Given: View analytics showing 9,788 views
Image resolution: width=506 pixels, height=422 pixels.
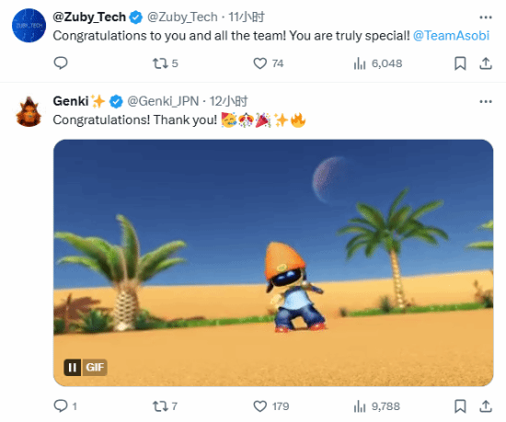Looking at the screenshot, I should 376,406.
